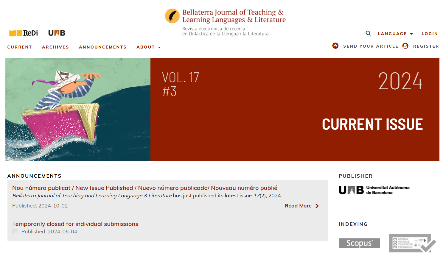Open Temporarily closed for individual submissions announcement
446x256 pixels.
click(75, 224)
